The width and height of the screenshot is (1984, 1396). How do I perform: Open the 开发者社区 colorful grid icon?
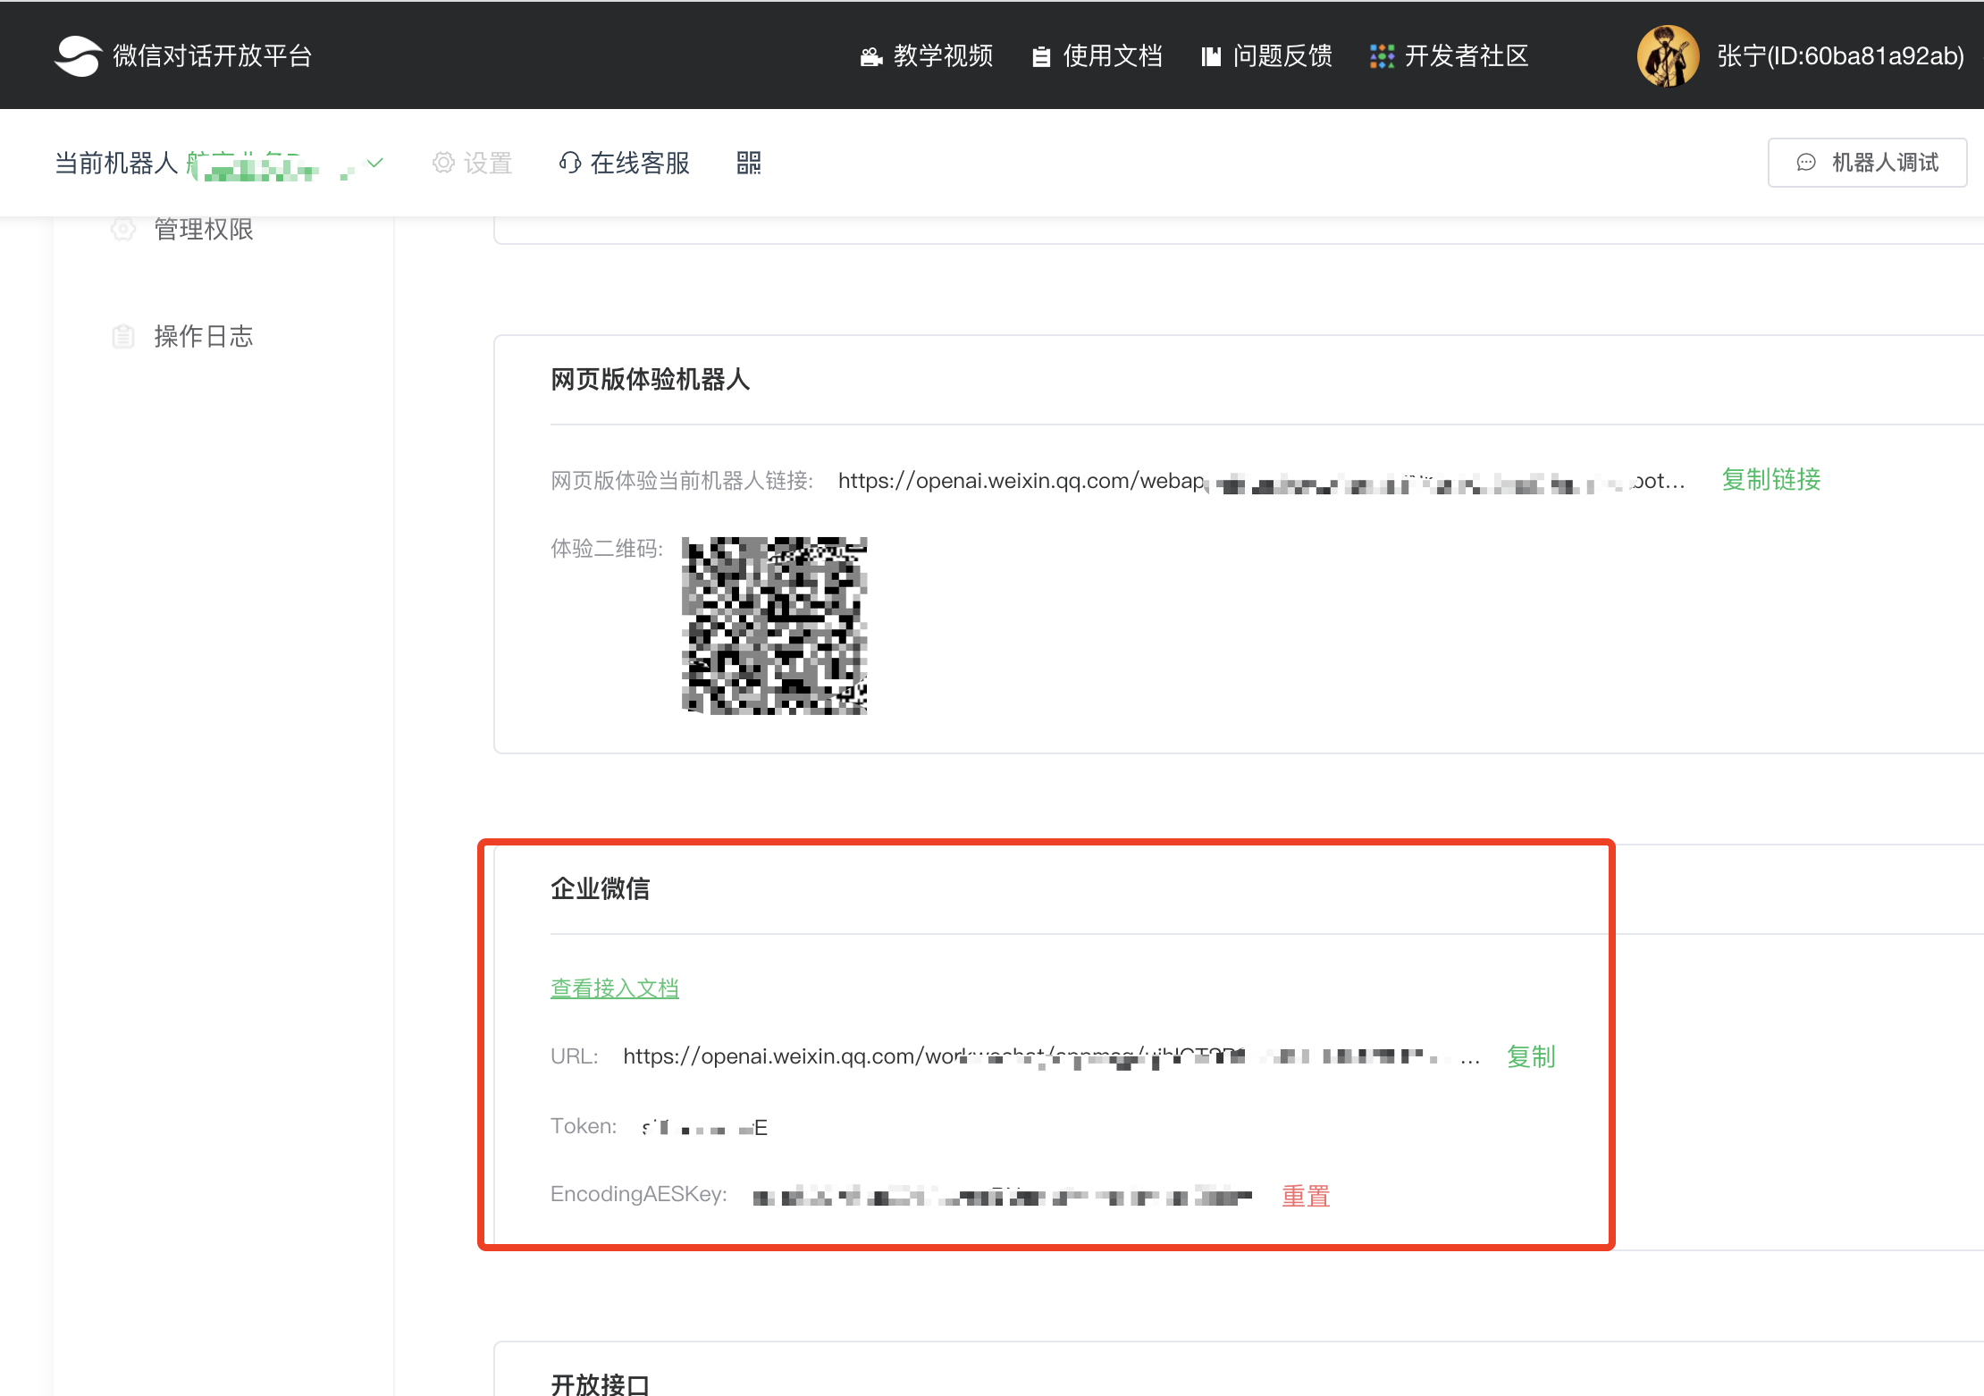[x=1382, y=56]
